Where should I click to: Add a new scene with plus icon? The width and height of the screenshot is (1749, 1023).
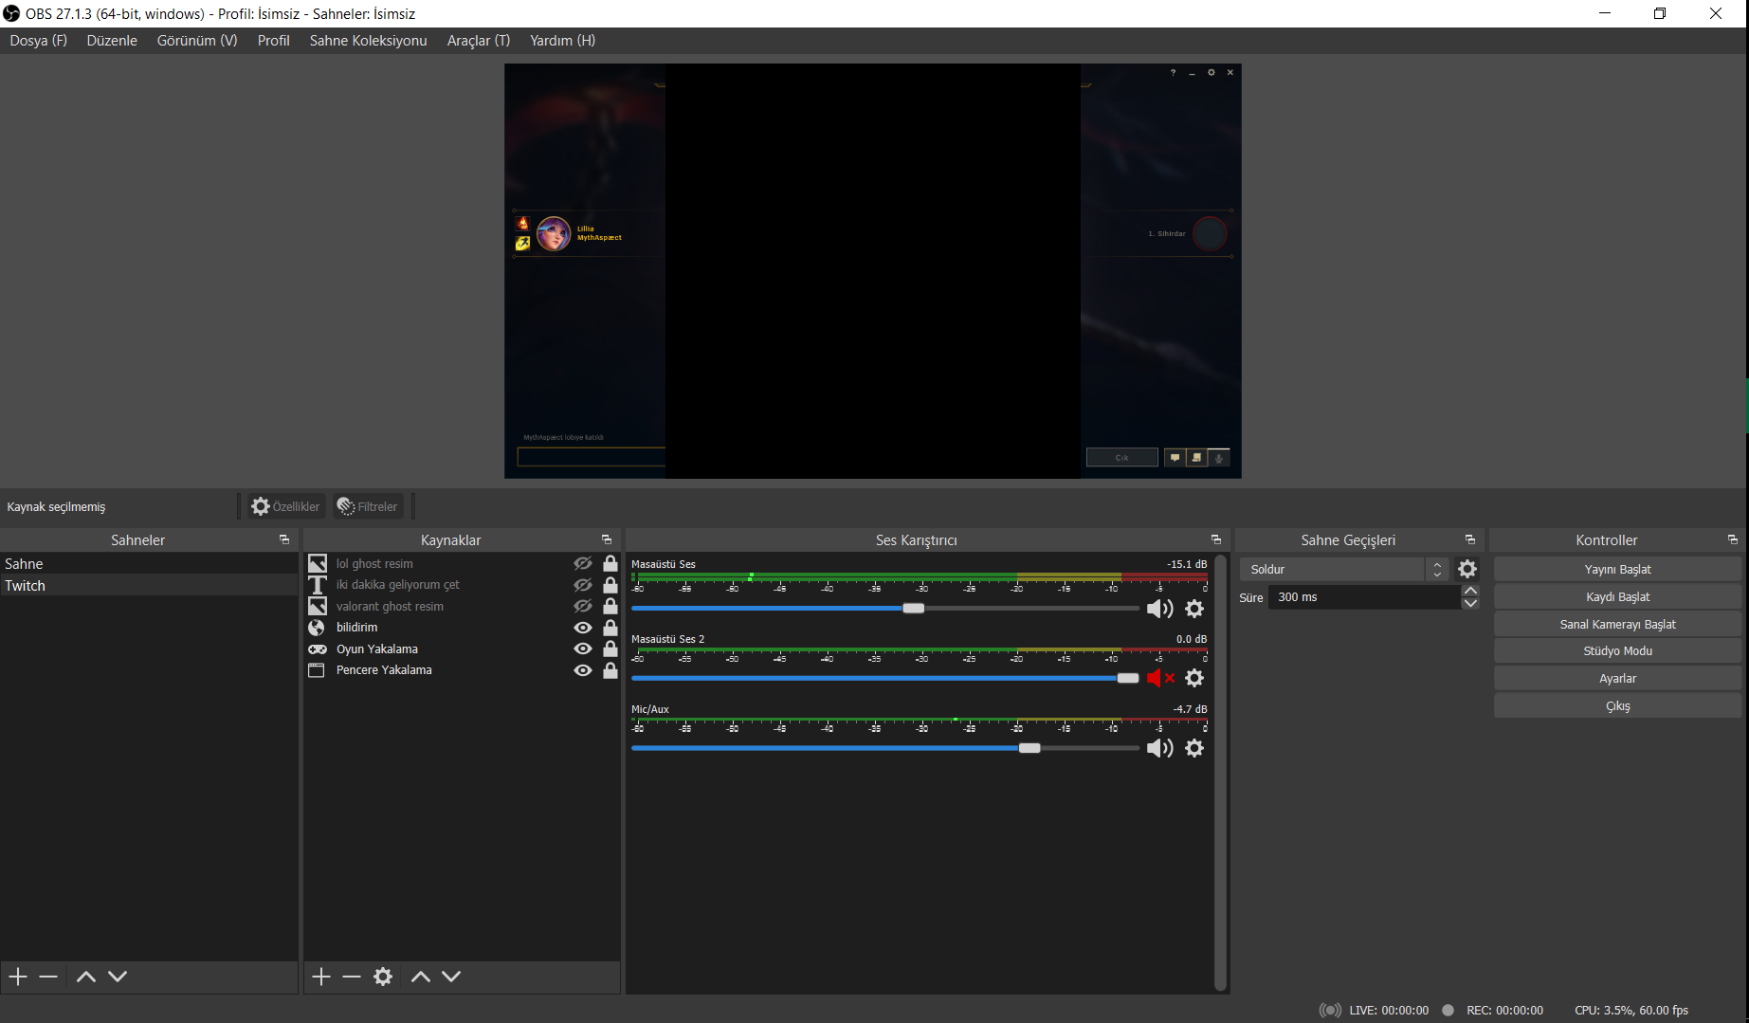tap(18, 977)
